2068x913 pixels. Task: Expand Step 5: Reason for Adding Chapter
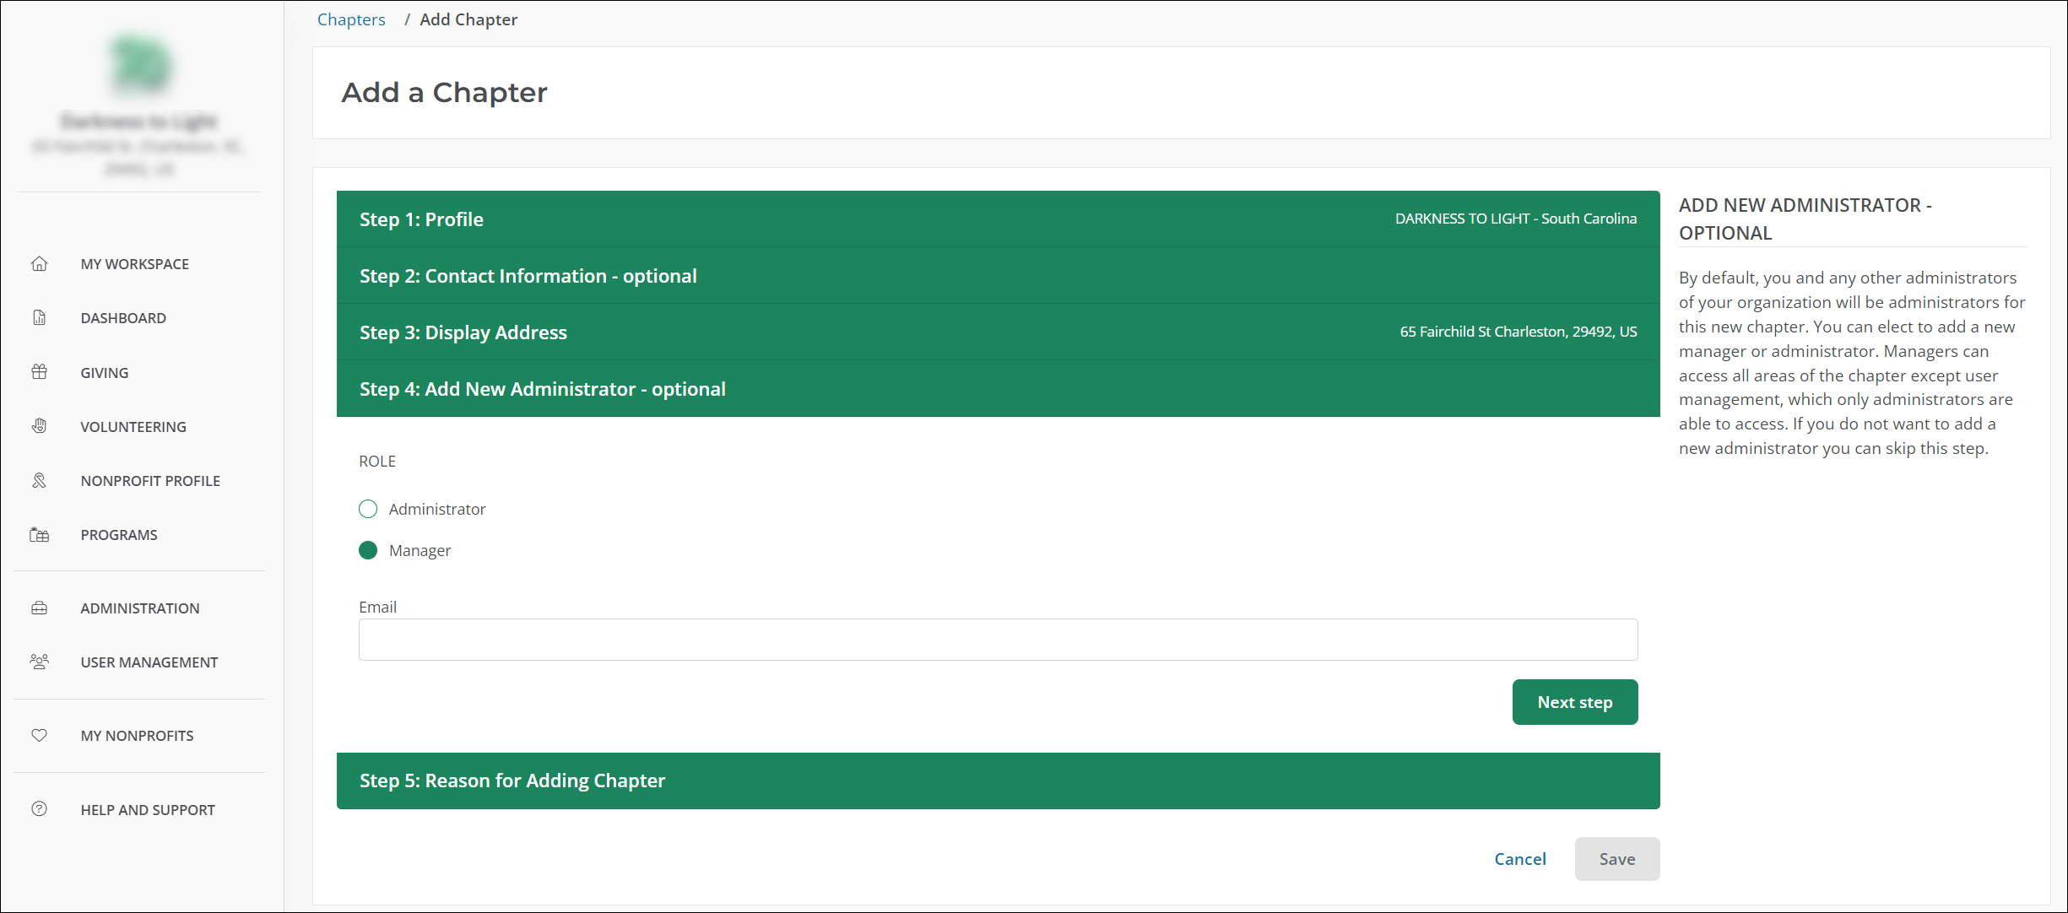[998, 781]
